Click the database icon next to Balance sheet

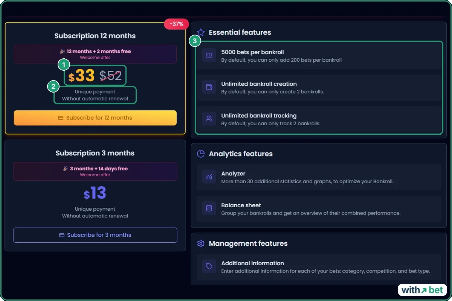click(x=209, y=208)
